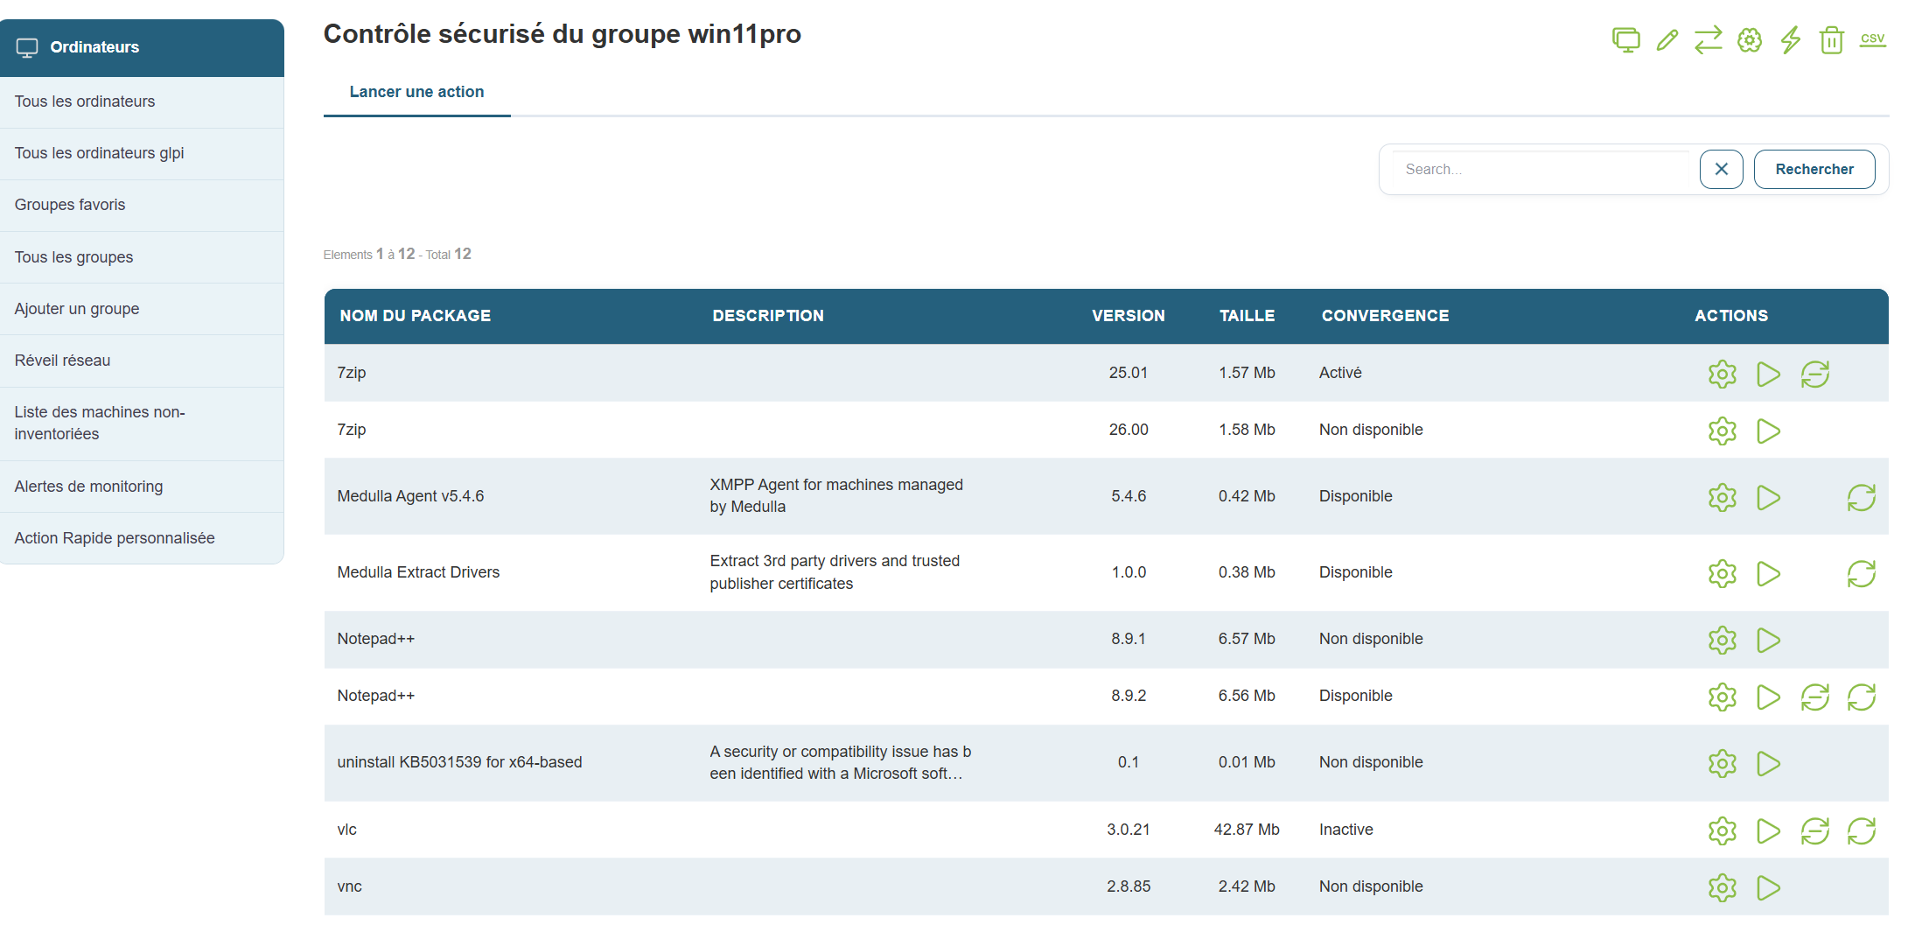
Task: Click the brain-gear icon in header
Action: click(1749, 40)
